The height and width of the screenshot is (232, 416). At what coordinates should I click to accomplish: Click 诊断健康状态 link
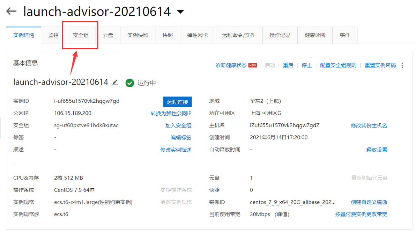231,65
